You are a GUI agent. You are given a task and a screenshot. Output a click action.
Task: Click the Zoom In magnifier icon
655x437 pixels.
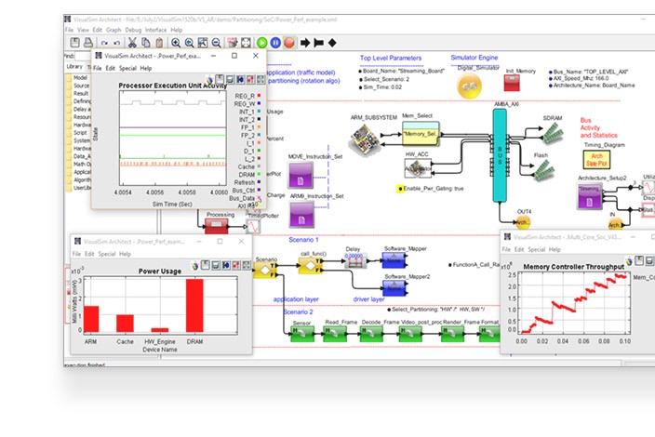click(x=175, y=43)
